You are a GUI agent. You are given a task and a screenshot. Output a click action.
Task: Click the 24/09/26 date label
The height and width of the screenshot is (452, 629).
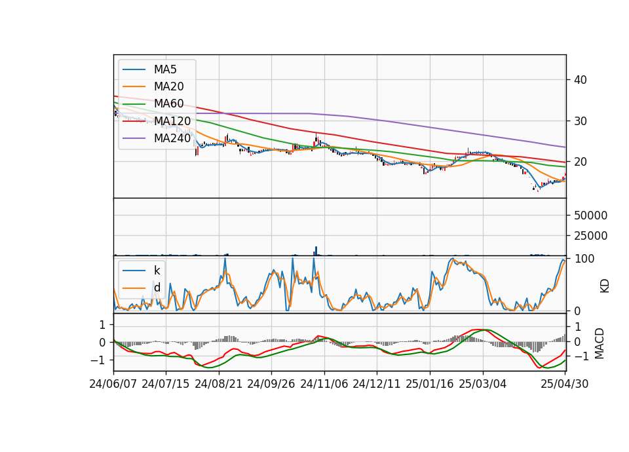271,384
